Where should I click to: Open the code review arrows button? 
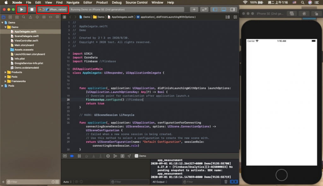(x=204, y=9)
